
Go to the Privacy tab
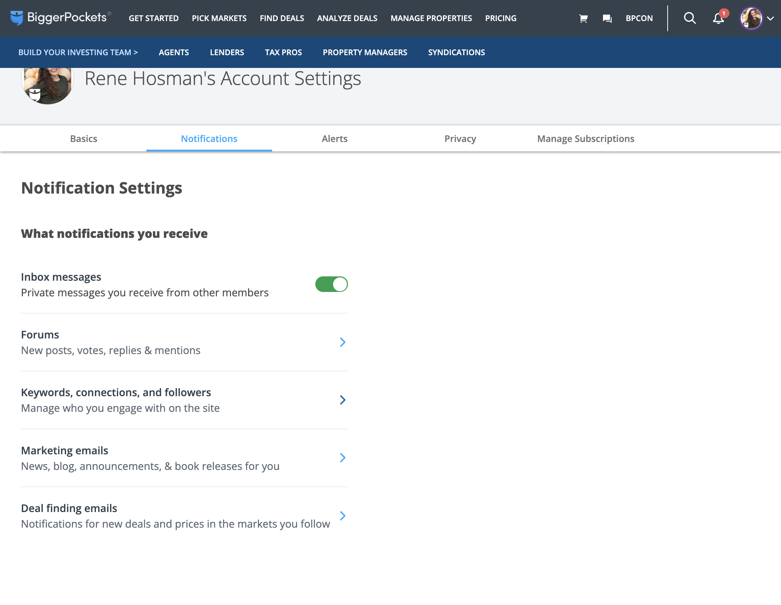[460, 139]
